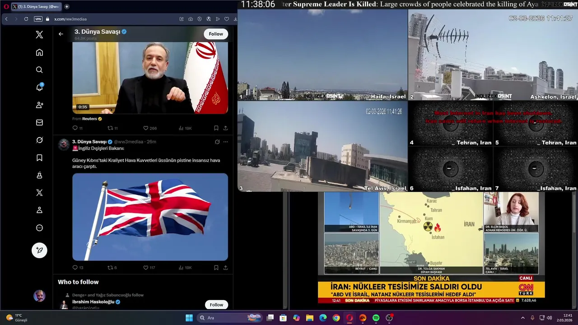578x325 pixels.
Task: Share the British flag post
Action: click(x=225, y=268)
